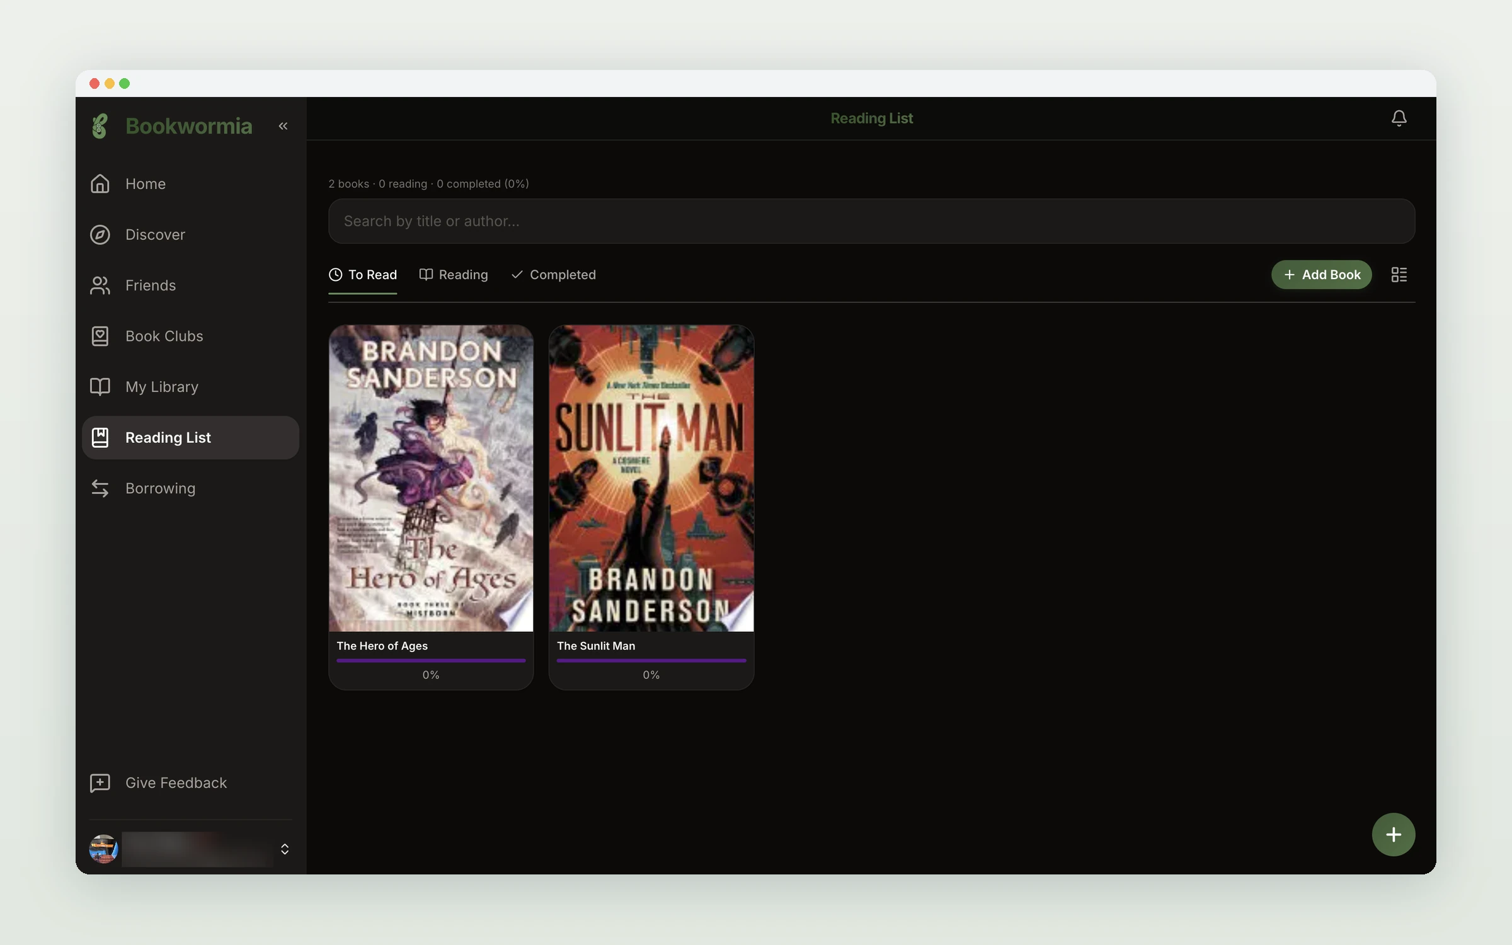Open The Hero of Ages cover
This screenshot has width=1512, height=945.
tap(431, 478)
